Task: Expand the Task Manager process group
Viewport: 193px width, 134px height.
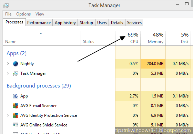Action: 8,73
